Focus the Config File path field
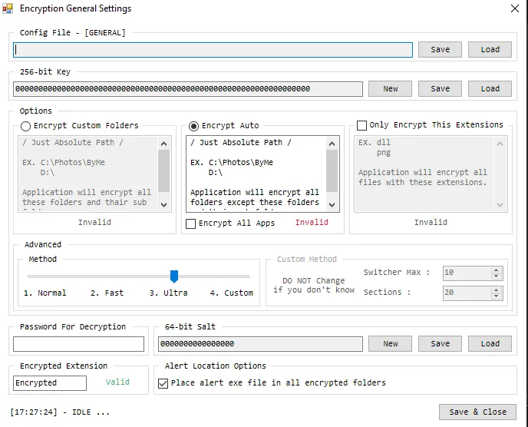 tap(213, 50)
